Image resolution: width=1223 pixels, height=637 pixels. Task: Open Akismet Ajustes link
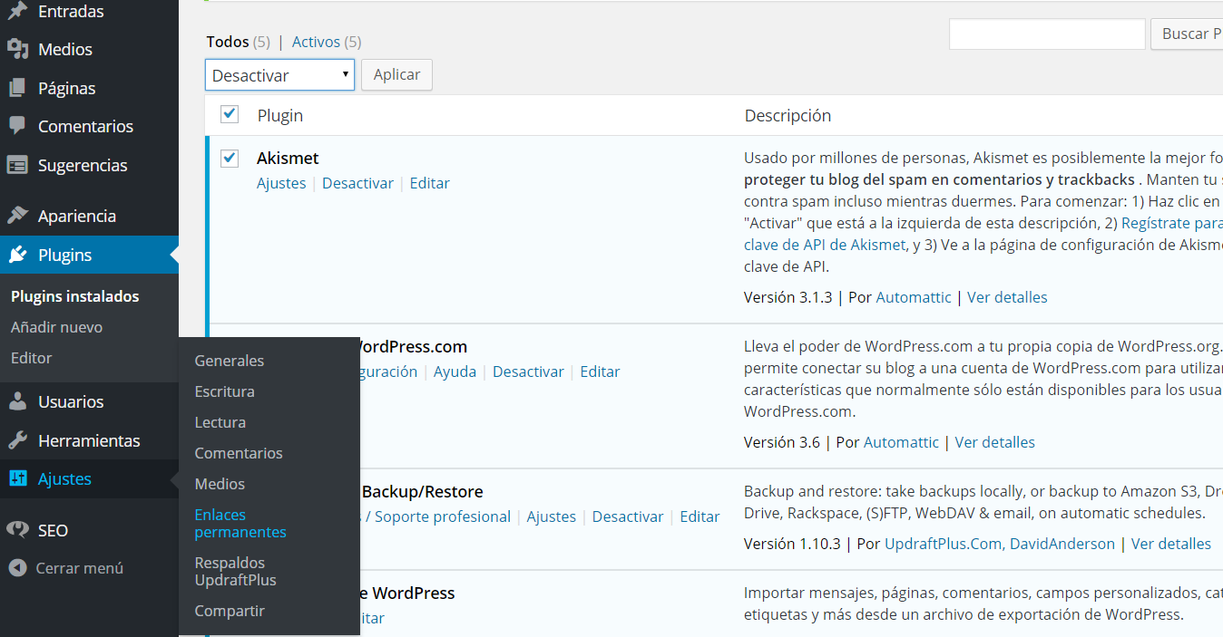coord(281,183)
